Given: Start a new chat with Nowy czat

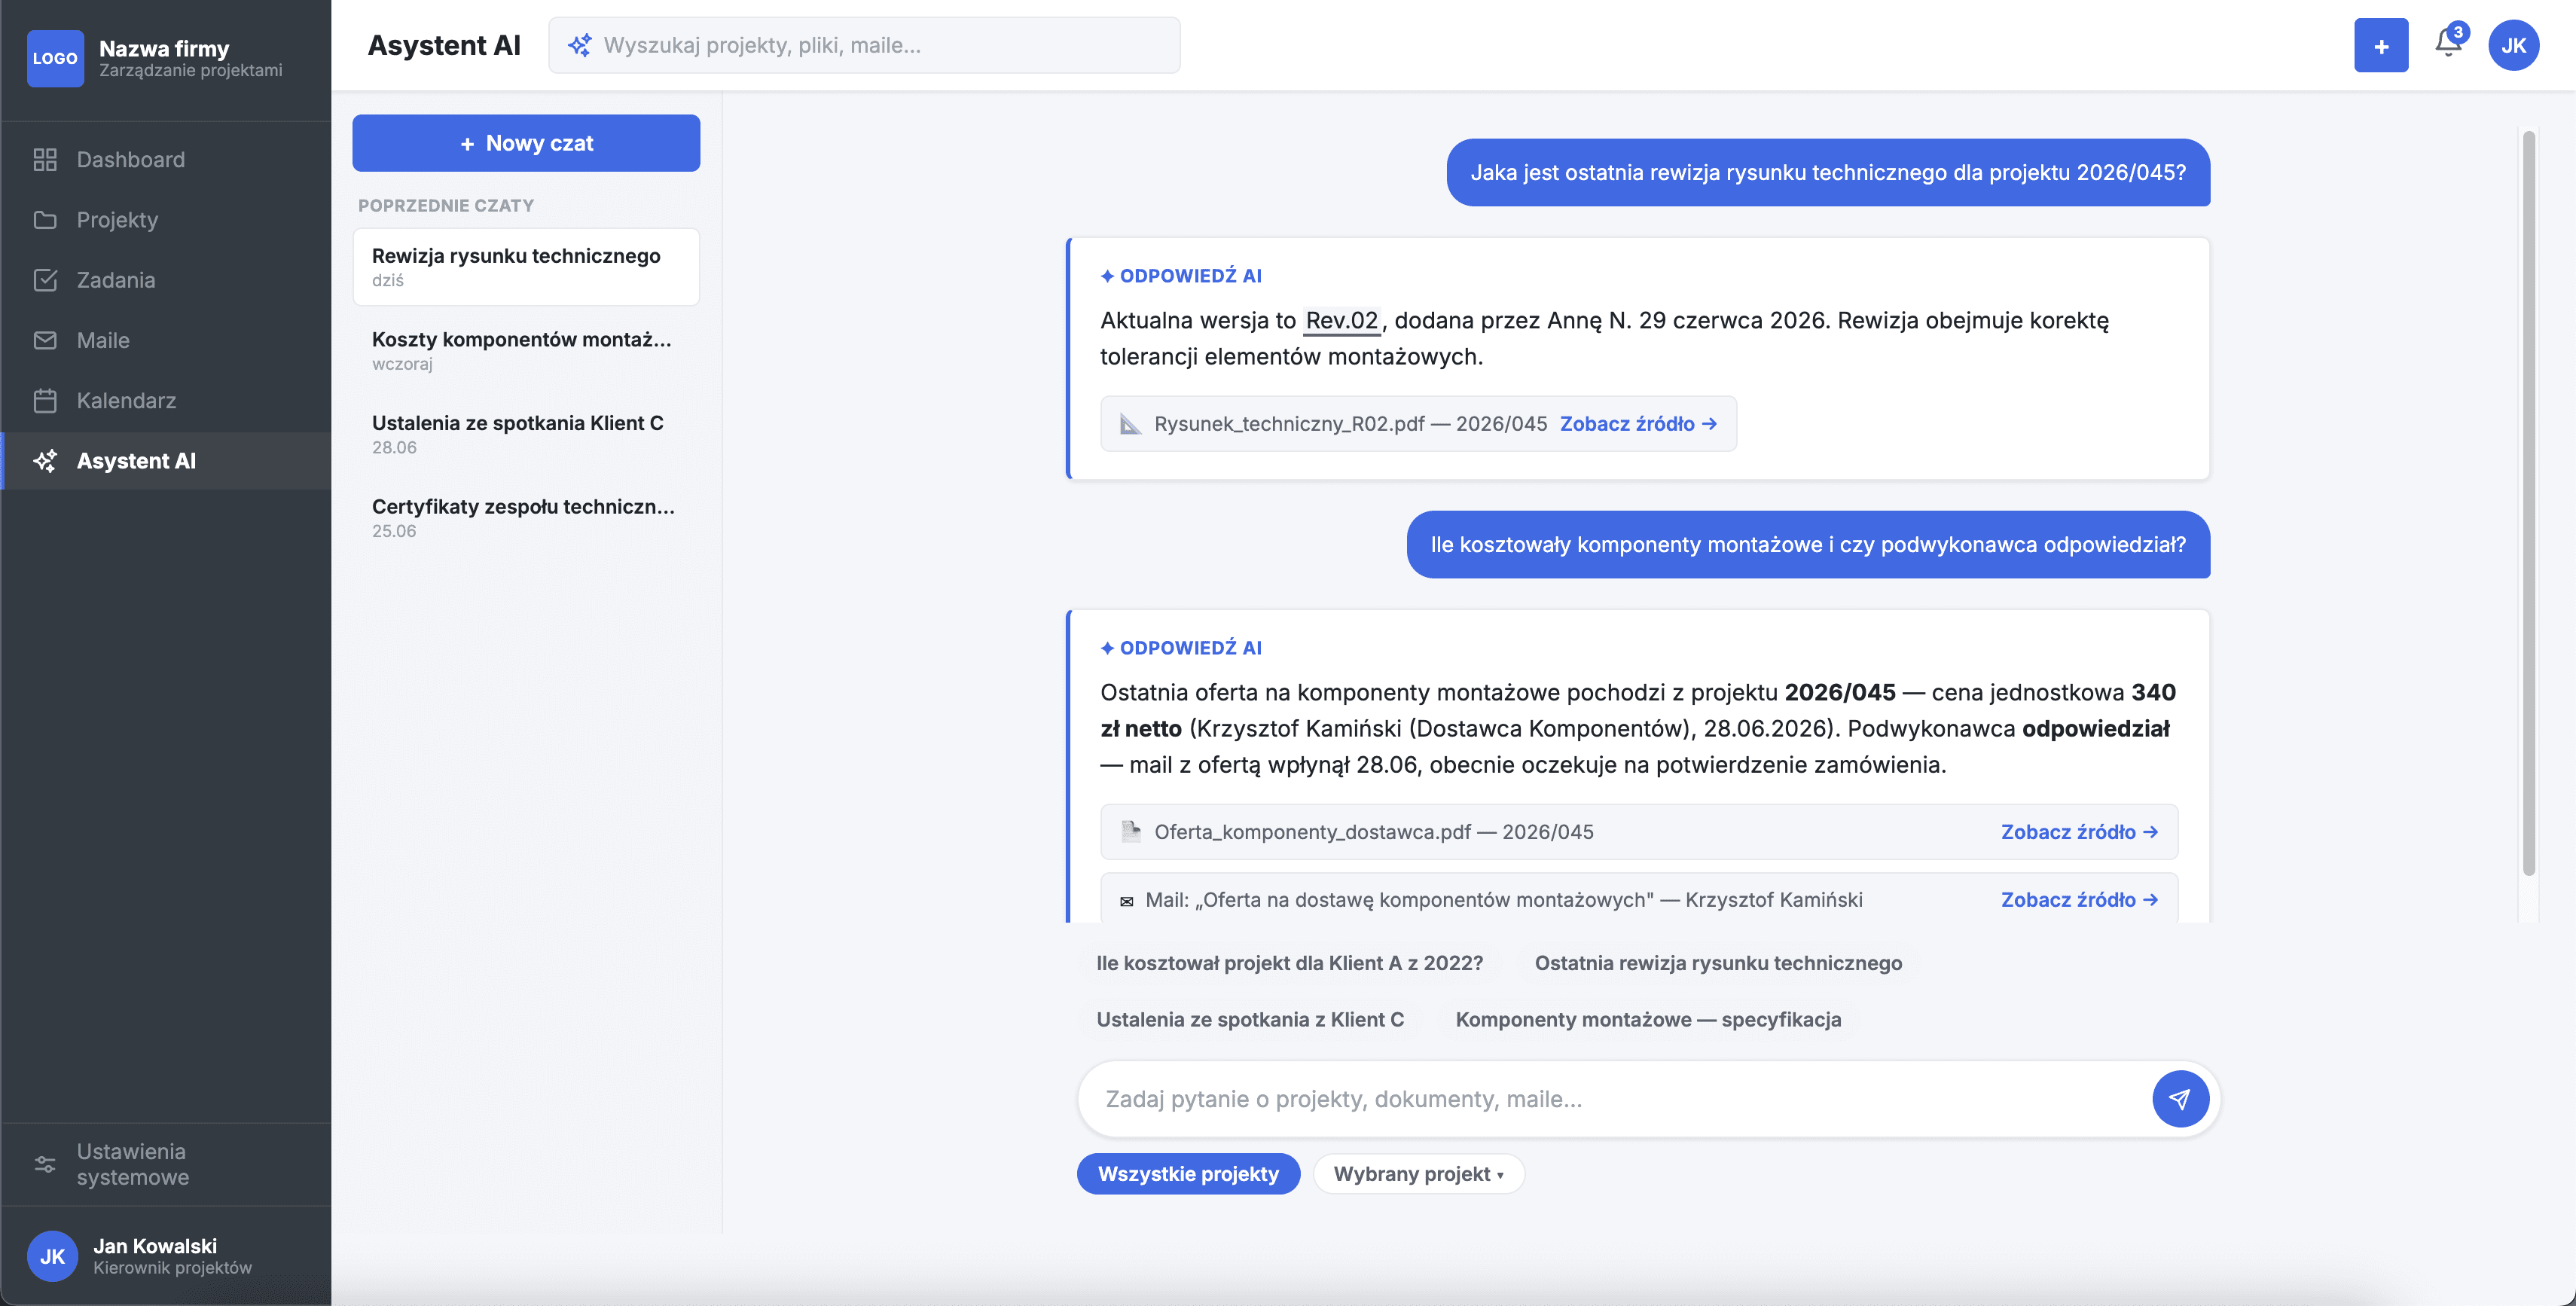Looking at the screenshot, I should tap(526, 143).
